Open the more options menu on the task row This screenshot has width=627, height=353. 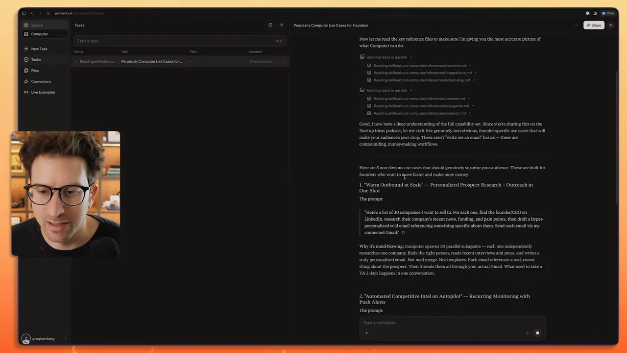pos(283,61)
